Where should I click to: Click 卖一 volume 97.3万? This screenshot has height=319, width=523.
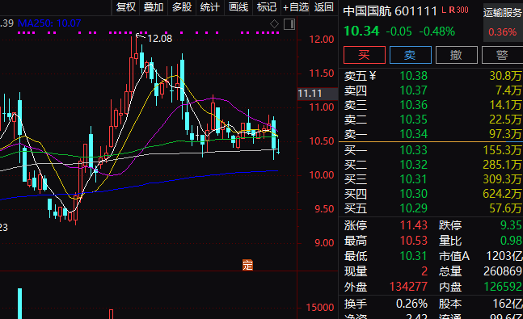(505, 134)
